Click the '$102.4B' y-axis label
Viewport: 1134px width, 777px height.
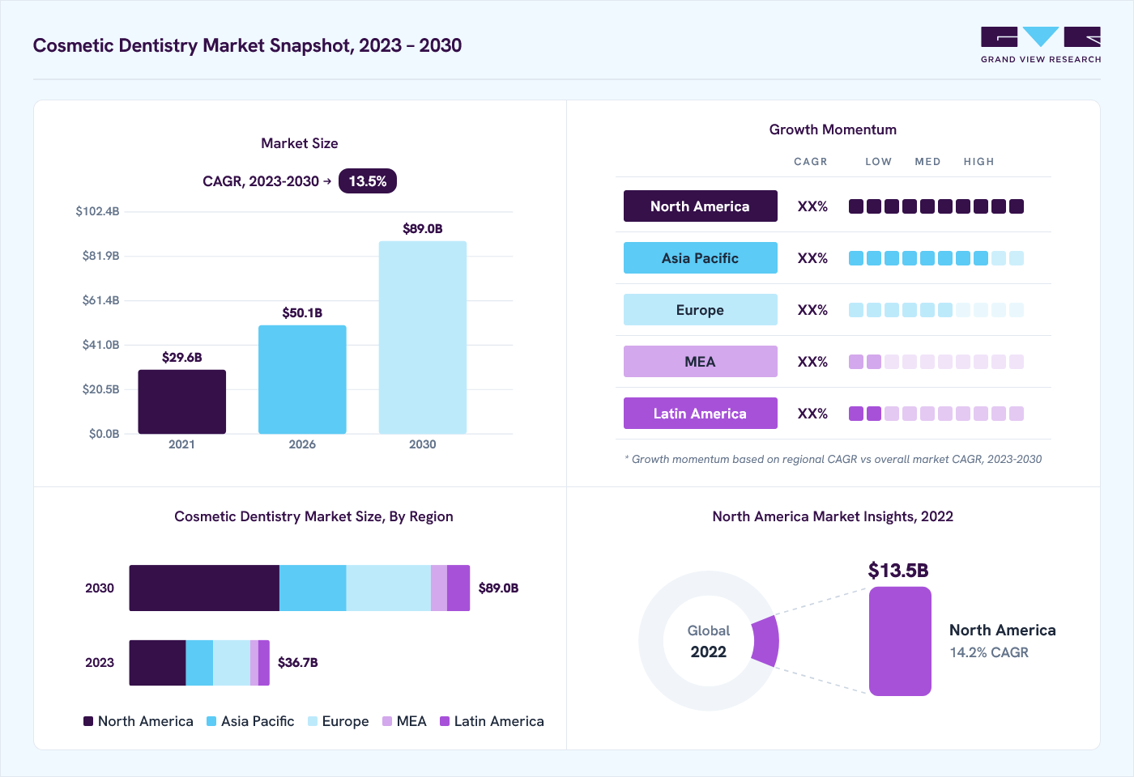point(97,211)
